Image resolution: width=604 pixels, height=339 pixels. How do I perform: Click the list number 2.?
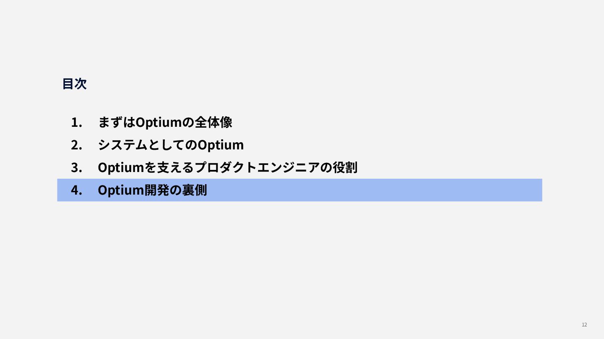coord(76,145)
